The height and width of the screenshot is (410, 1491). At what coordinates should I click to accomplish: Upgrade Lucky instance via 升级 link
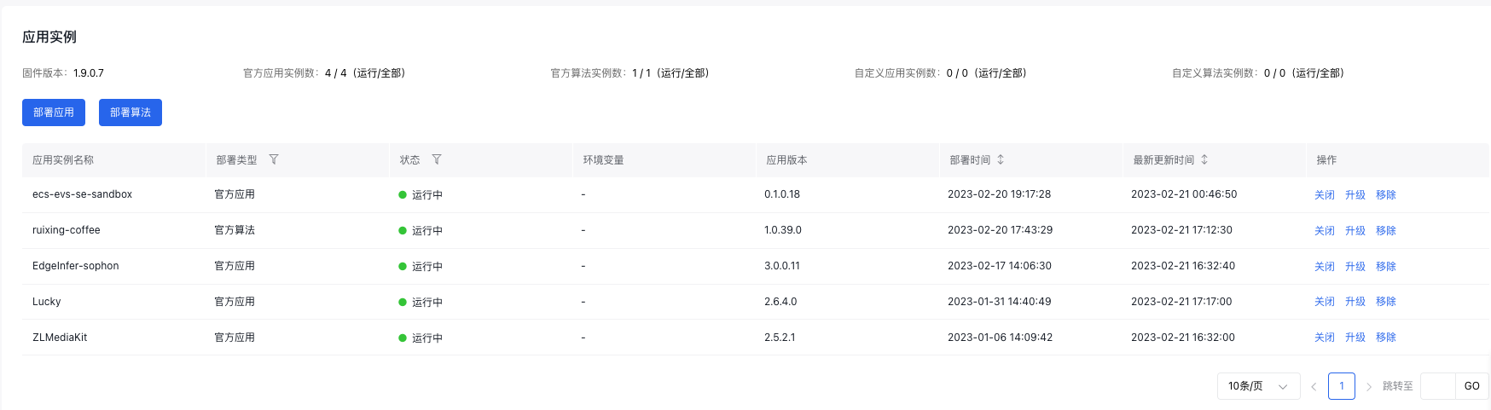click(x=1355, y=302)
